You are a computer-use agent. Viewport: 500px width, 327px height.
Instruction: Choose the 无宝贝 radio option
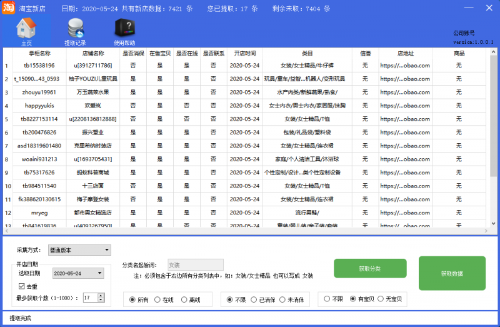tap(381, 299)
